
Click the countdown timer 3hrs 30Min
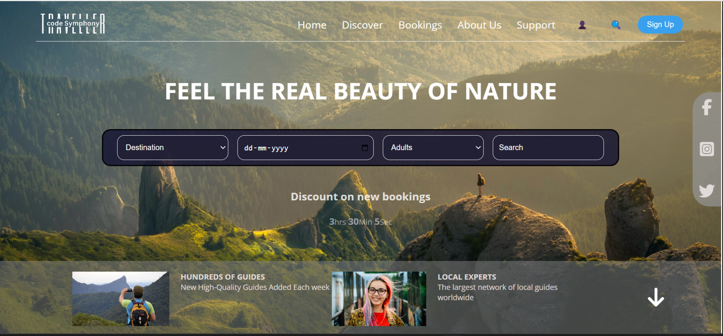tap(360, 222)
